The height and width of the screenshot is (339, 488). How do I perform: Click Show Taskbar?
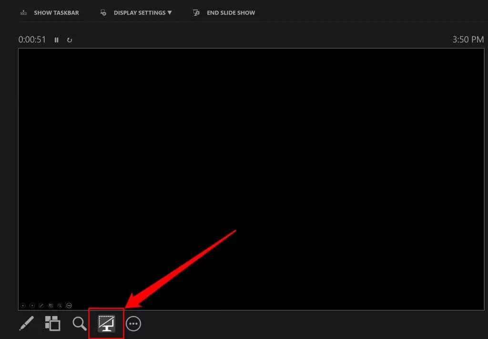coord(56,13)
